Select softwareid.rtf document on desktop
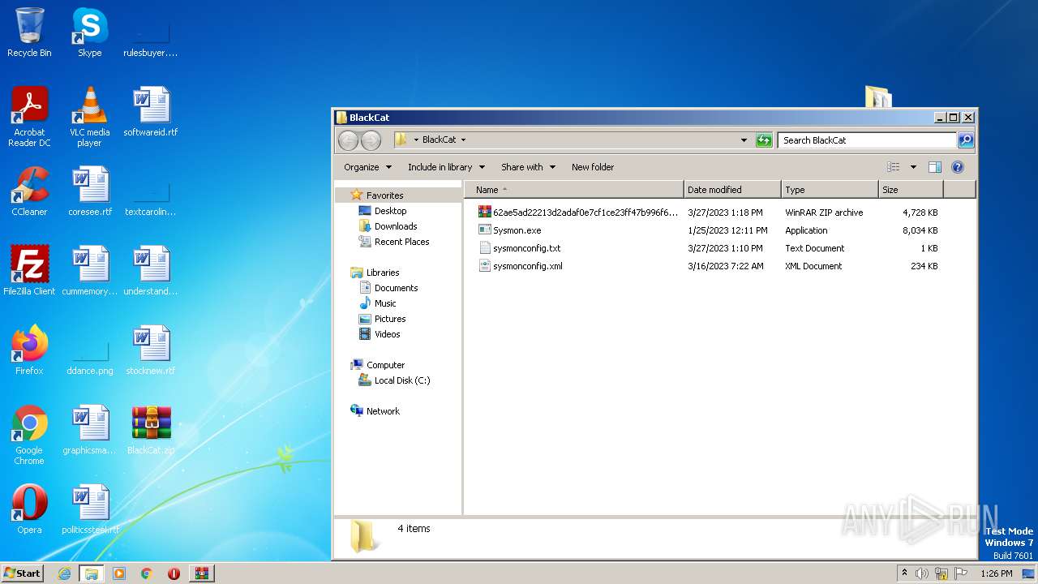The image size is (1038, 584). pos(151,112)
